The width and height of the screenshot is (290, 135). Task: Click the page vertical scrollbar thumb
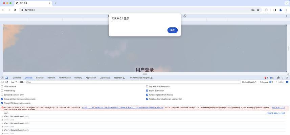click(x=288, y=49)
